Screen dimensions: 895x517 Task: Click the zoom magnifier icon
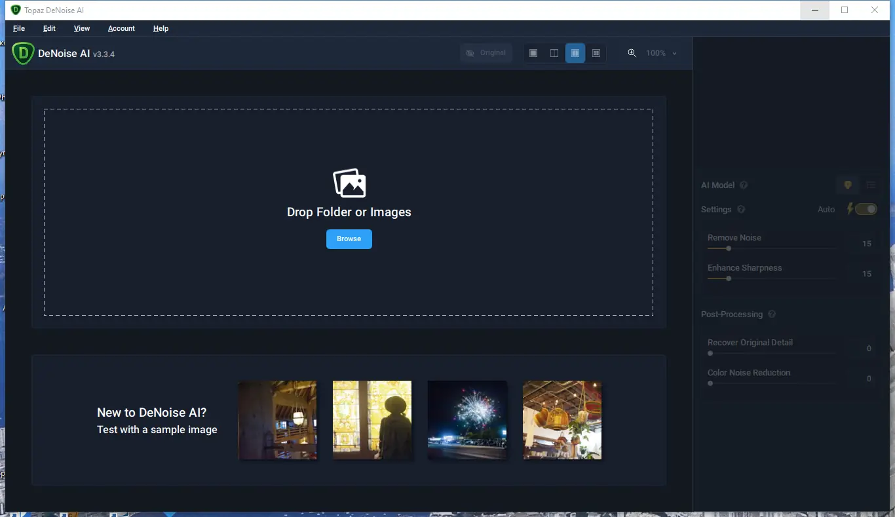(632, 53)
